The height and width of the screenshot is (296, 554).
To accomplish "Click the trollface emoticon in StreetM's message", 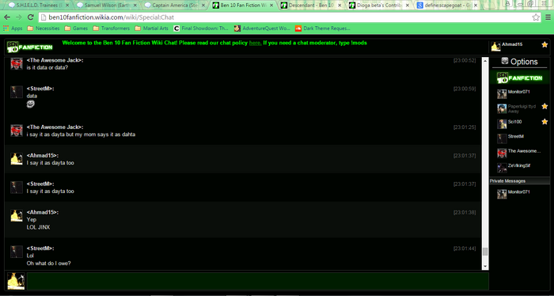I will pyautogui.click(x=31, y=104).
